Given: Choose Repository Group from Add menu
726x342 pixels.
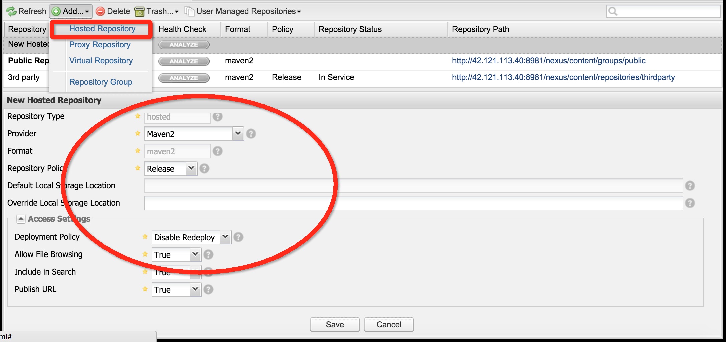Looking at the screenshot, I should [101, 82].
